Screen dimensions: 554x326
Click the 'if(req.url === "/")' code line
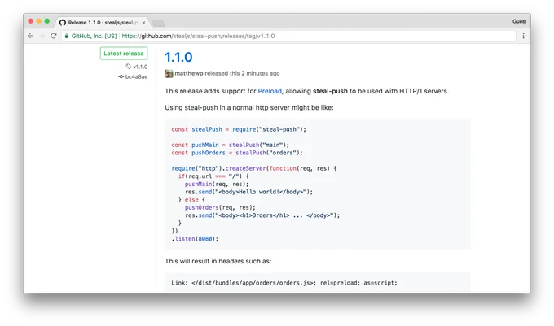(x=213, y=176)
